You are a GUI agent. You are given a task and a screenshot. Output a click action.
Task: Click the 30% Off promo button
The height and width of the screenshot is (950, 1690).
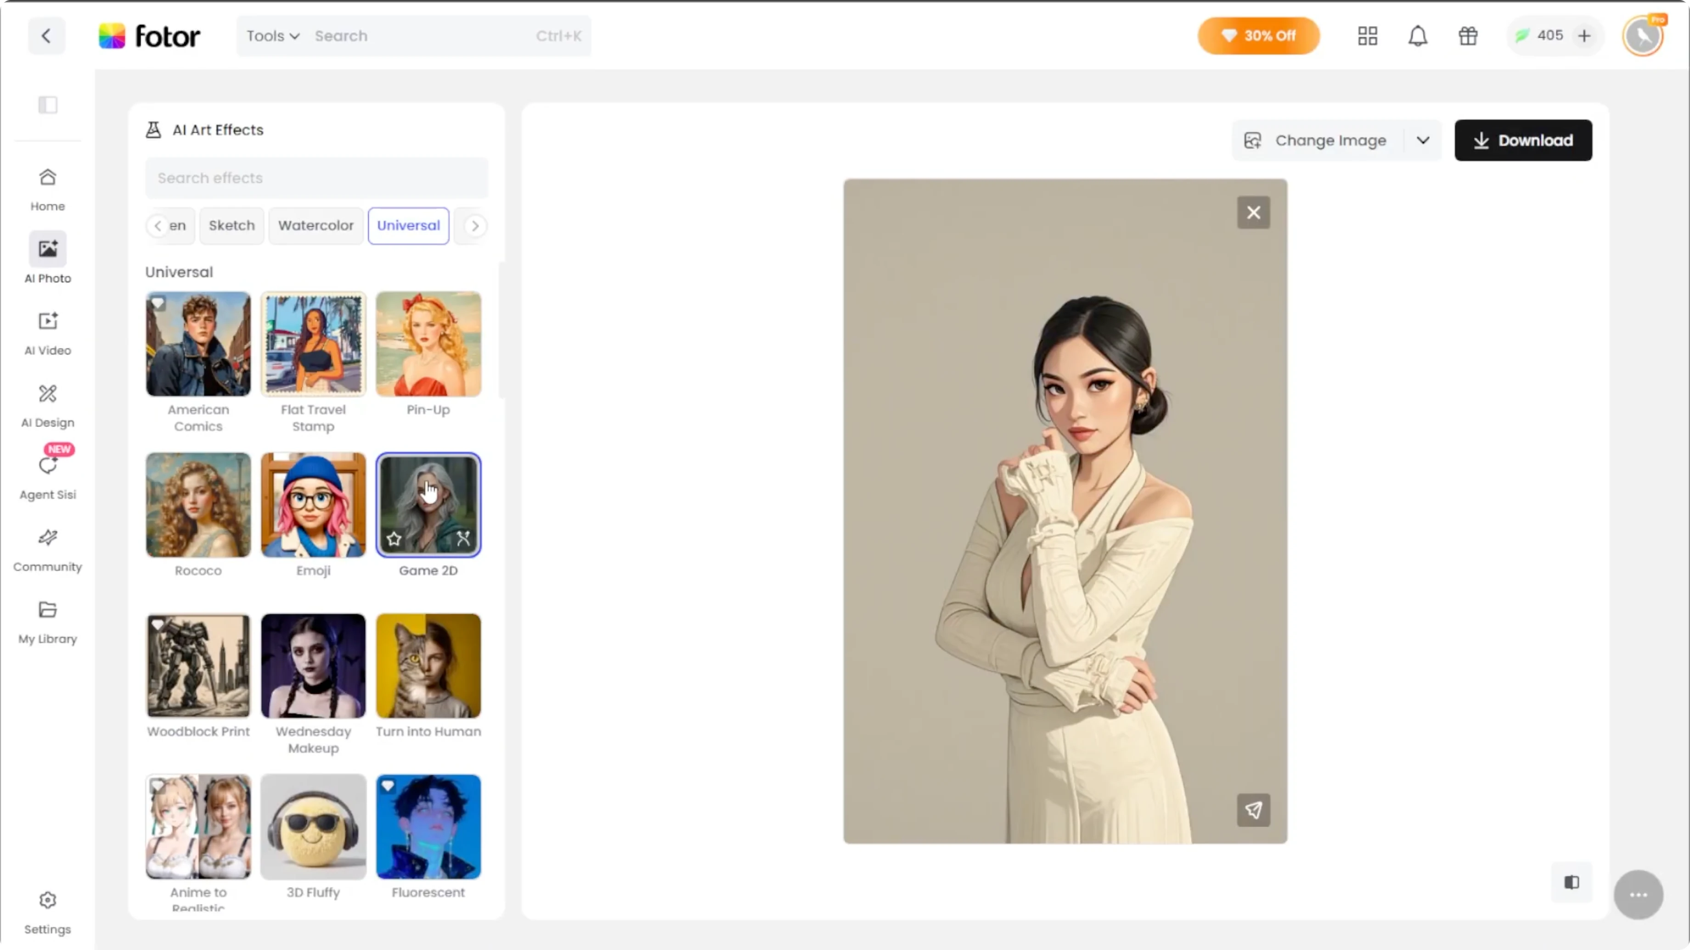coord(1258,35)
